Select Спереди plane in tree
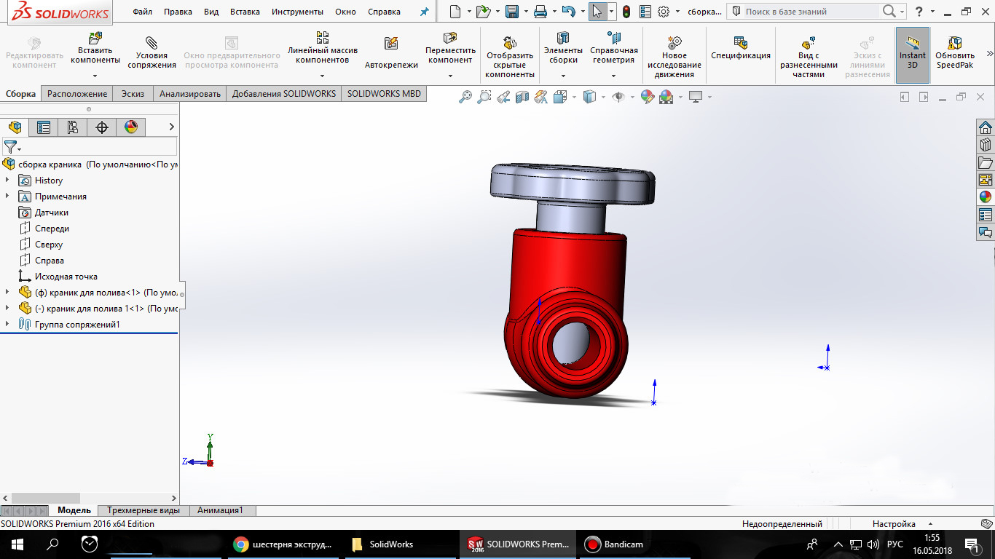 coord(52,228)
